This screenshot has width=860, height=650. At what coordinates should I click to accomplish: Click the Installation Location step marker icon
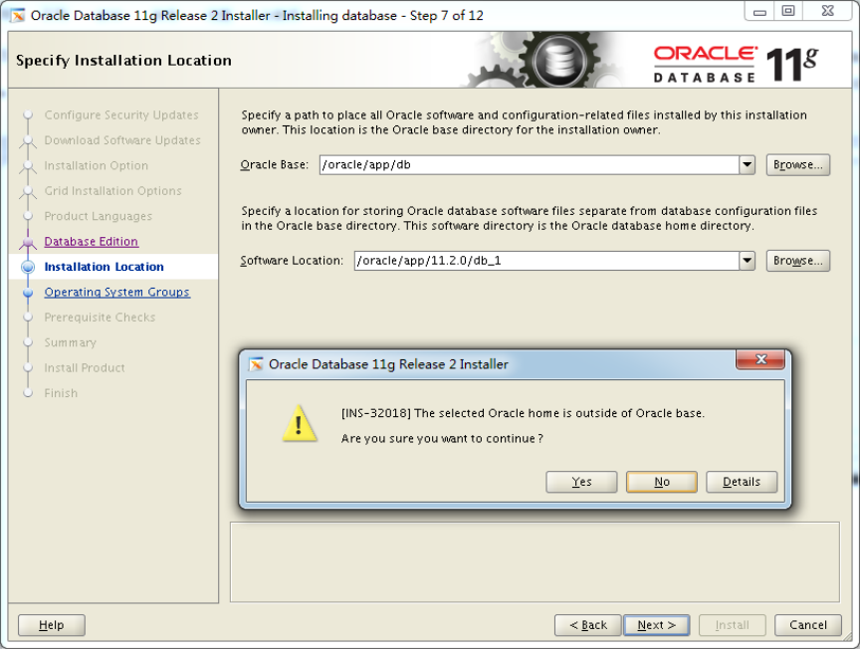pyautogui.click(x=28, y=267)
